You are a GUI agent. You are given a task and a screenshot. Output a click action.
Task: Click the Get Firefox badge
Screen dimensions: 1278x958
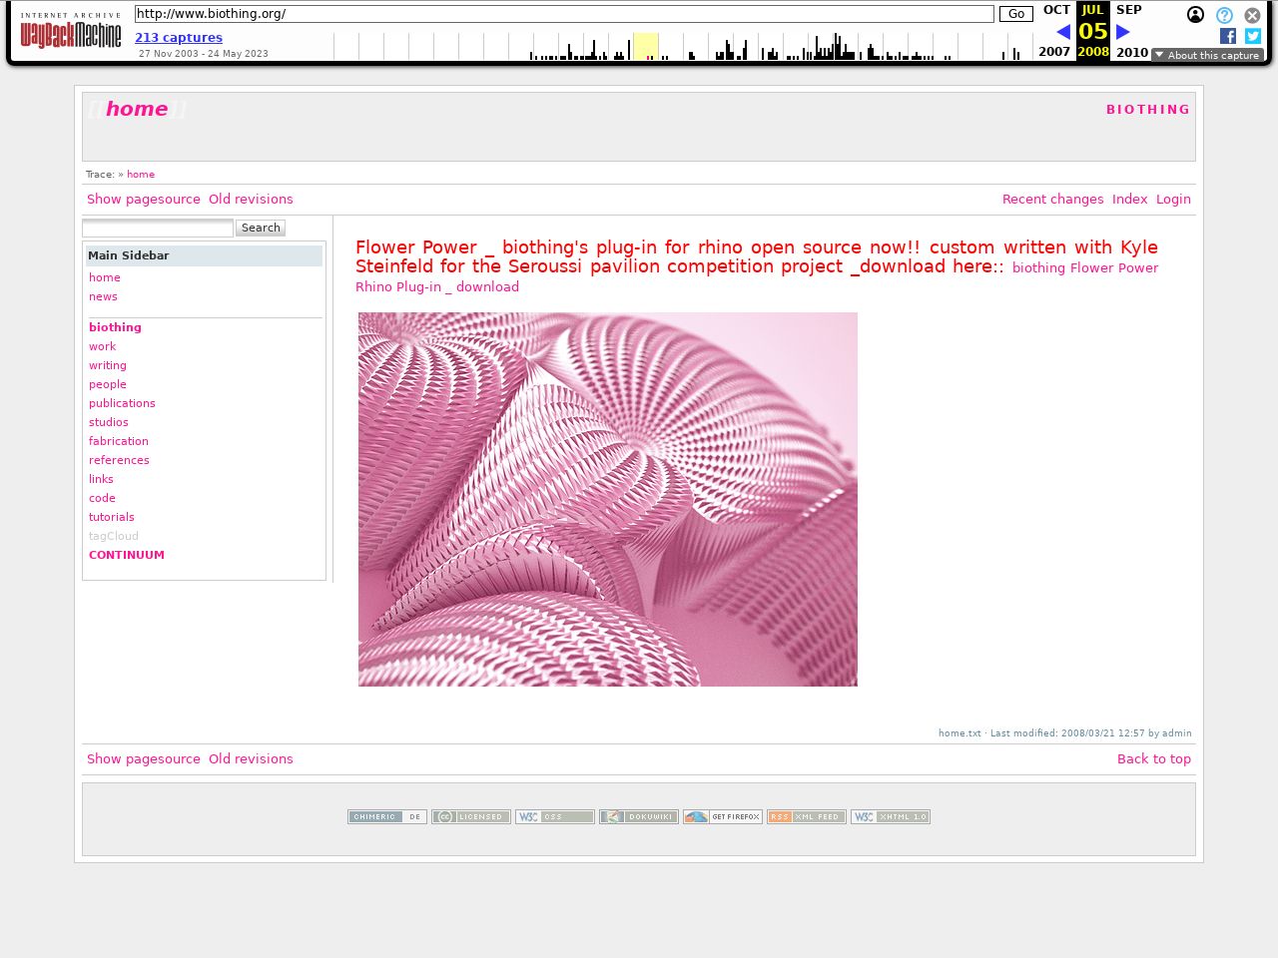[x=723, y=817]
